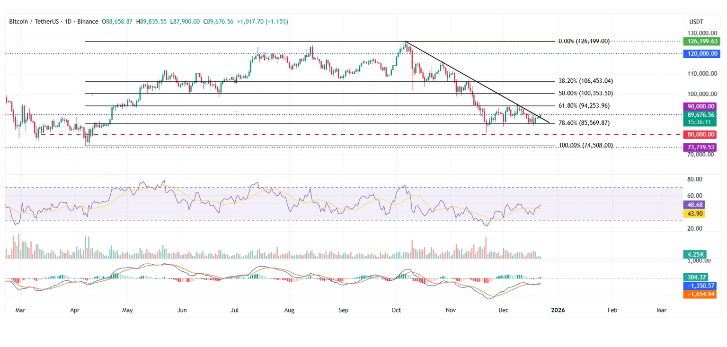Image resolution: width=727 pixels, height=347 pixels.
Task: Click the 50.00% Fibonacci retracement label
Action: click(585, 94)
